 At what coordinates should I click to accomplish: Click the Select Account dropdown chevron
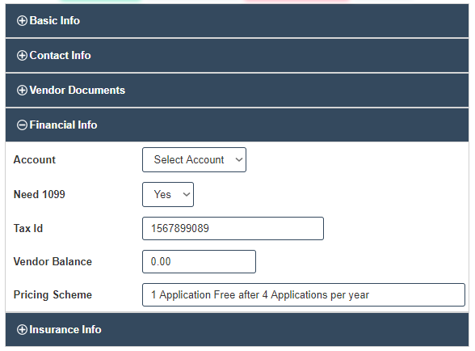239,160
